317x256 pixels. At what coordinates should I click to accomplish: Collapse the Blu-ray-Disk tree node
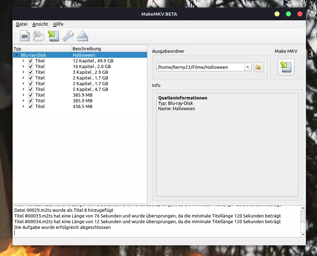coord(16,55)
